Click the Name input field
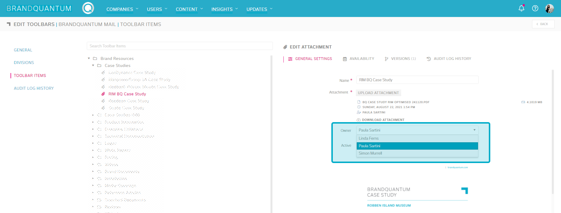This screenshot has width=561, height=213. pos(417,80)
